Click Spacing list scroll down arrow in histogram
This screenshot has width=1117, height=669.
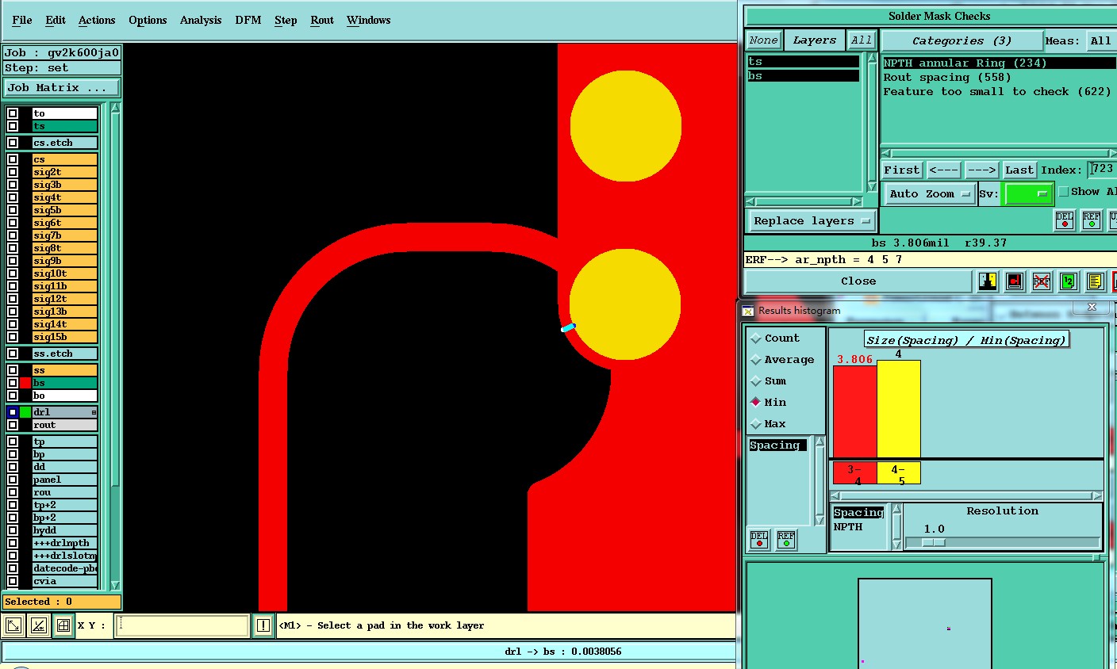820,521
